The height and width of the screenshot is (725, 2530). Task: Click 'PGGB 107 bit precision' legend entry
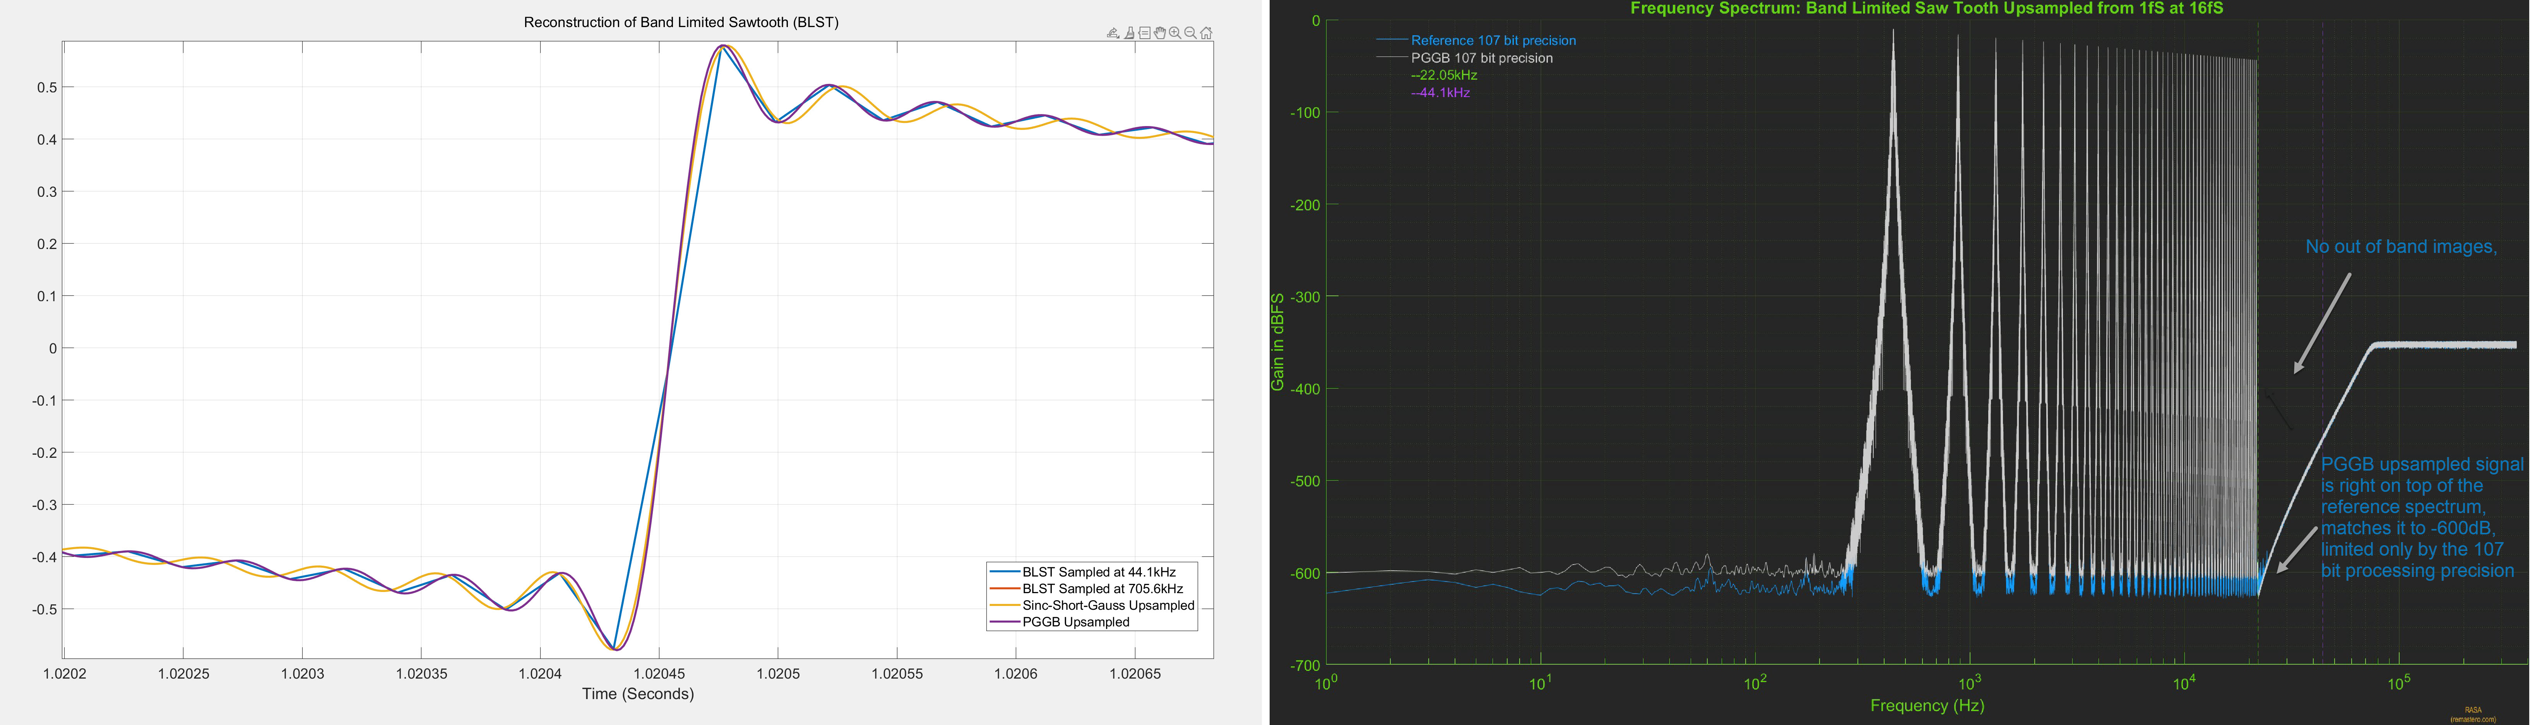click(x=1482, y=58)
